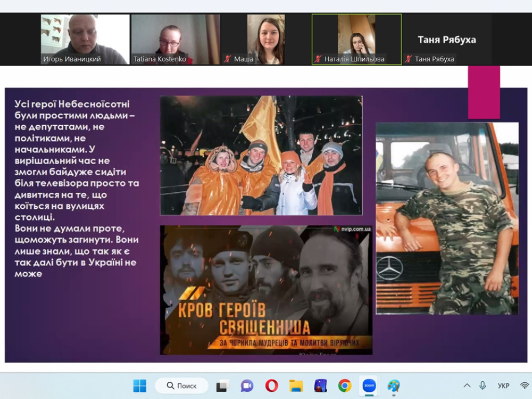Select Наталія Шпильова participant video tile
The width and height of the screenshot is (532, 399).
(x=356, y=39)
